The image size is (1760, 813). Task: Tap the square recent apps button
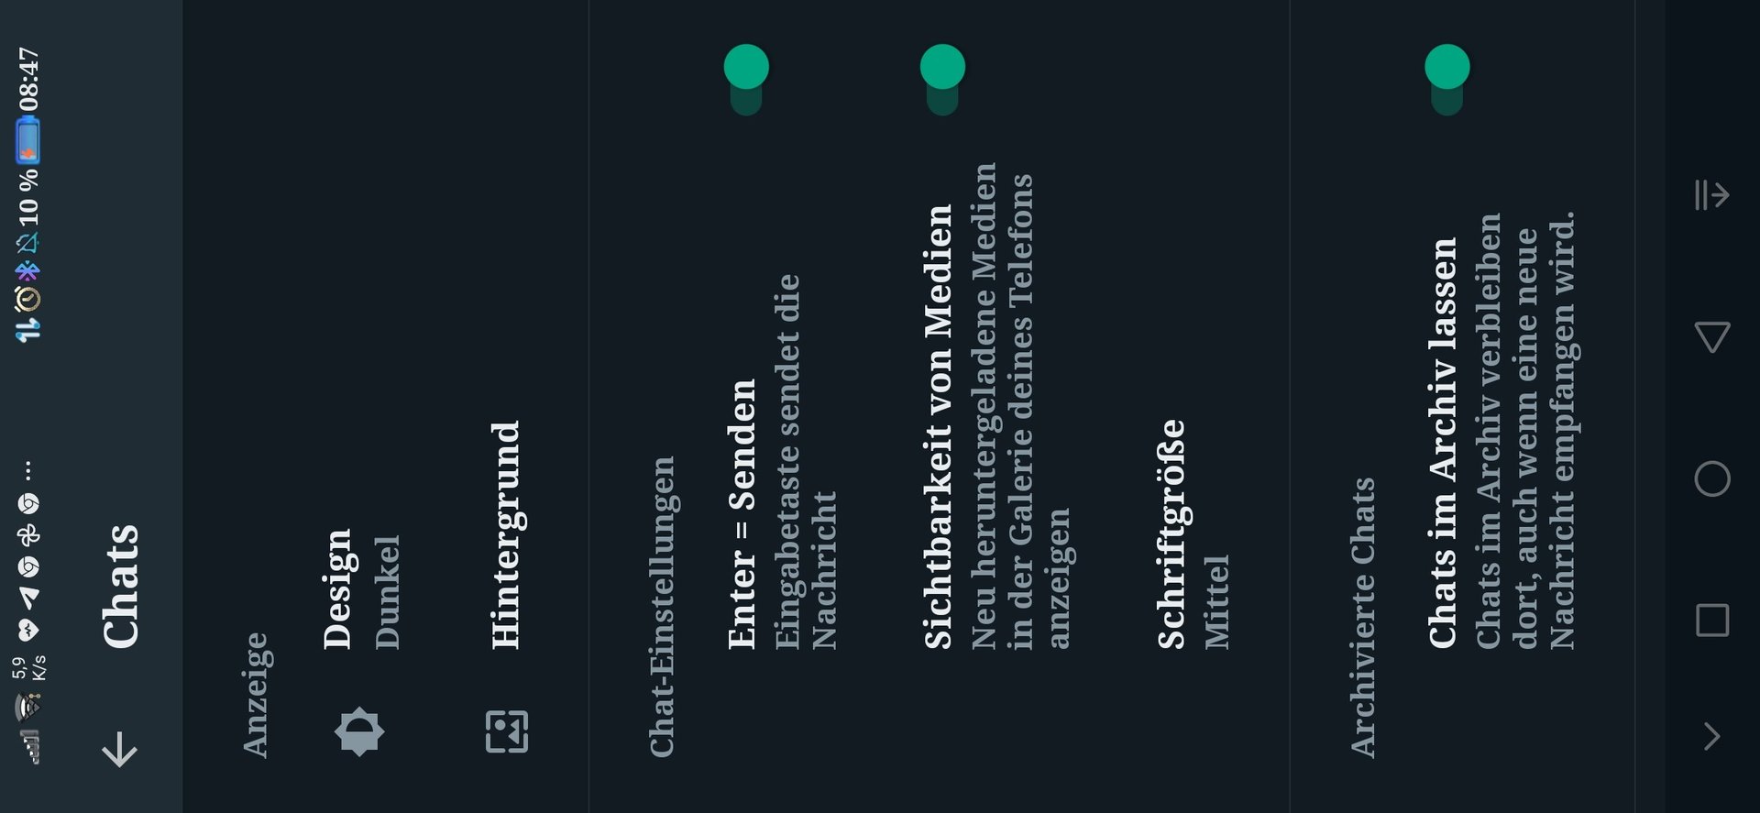pos(1712,621)
